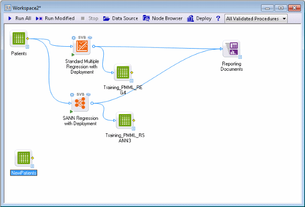Open the Node Browser
The image size is (305, 207).
[x=163, y=18]
